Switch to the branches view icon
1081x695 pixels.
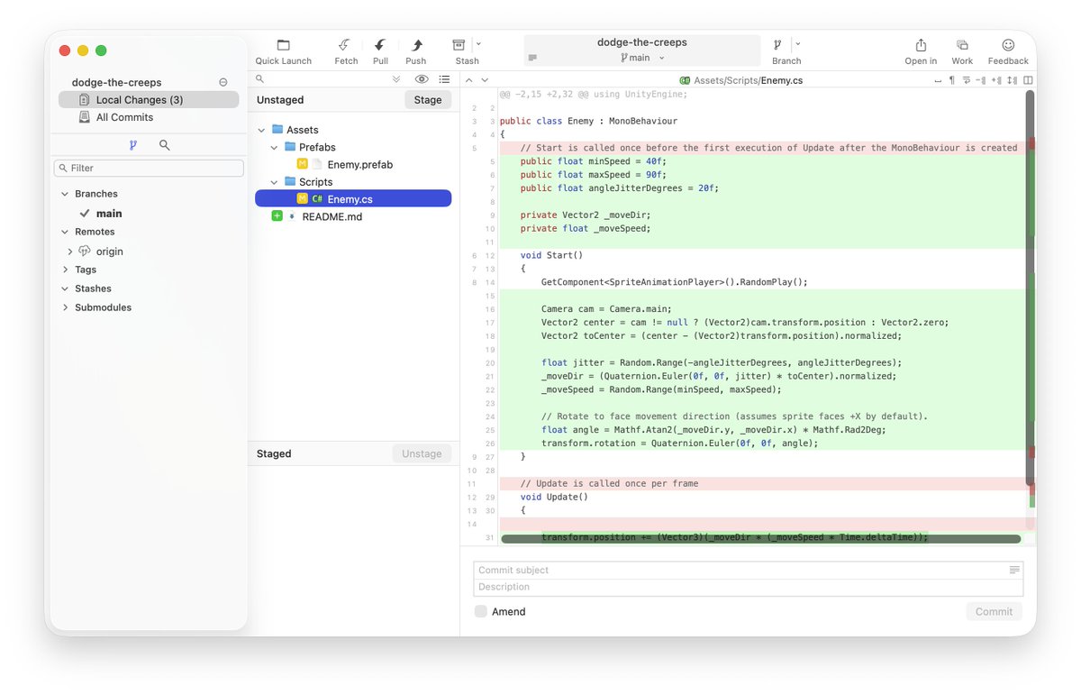pos(133,144)
